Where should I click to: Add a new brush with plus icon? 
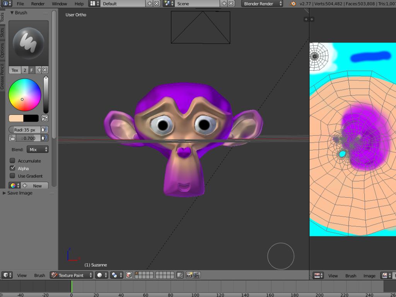pyautogui.click(x=39, y=70)
